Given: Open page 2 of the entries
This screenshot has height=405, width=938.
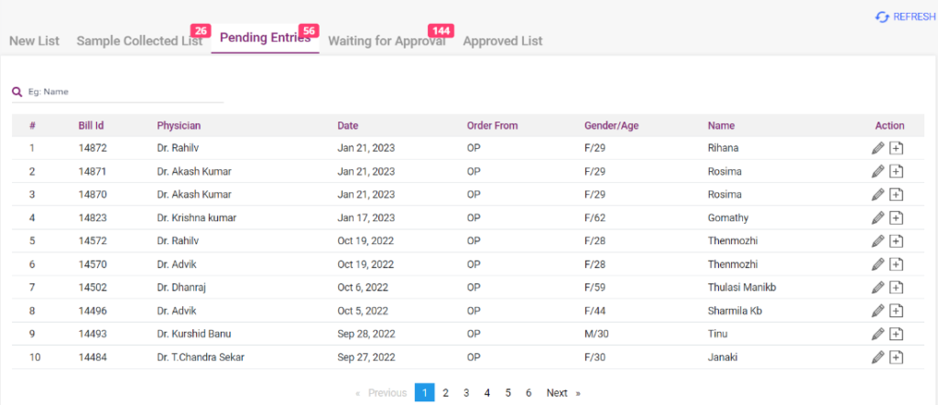Looking at the screenshot, I should click(x=445, y=393).
